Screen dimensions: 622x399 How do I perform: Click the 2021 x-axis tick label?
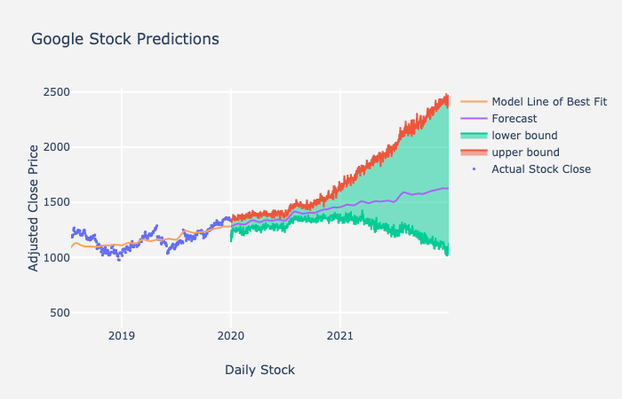coord(339,336)
